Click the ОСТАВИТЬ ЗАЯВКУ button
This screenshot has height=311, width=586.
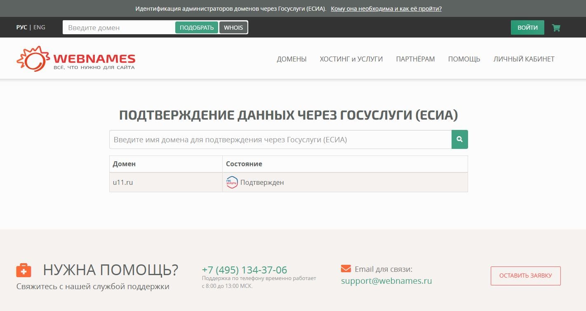click(525, 276)
